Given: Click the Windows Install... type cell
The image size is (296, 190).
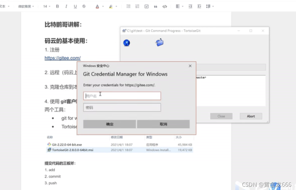Looking at the screenshot, I should click(158, 150).
